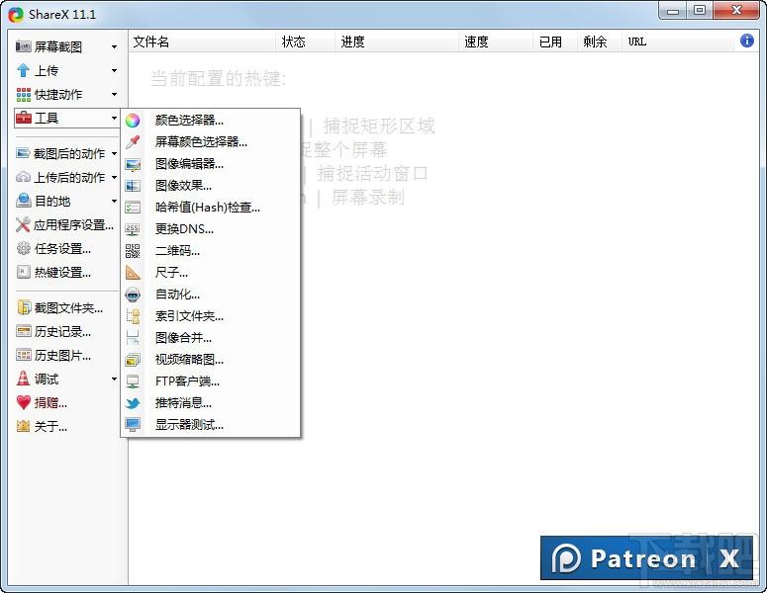Open the 调试 submenu arrow
This screenshot has height=593, width=767.
114,380
